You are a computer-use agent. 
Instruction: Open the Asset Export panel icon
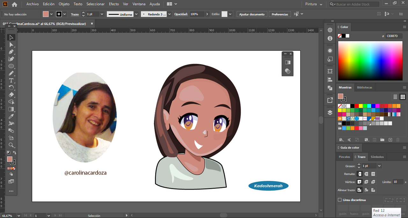click(x=330, y=100)
